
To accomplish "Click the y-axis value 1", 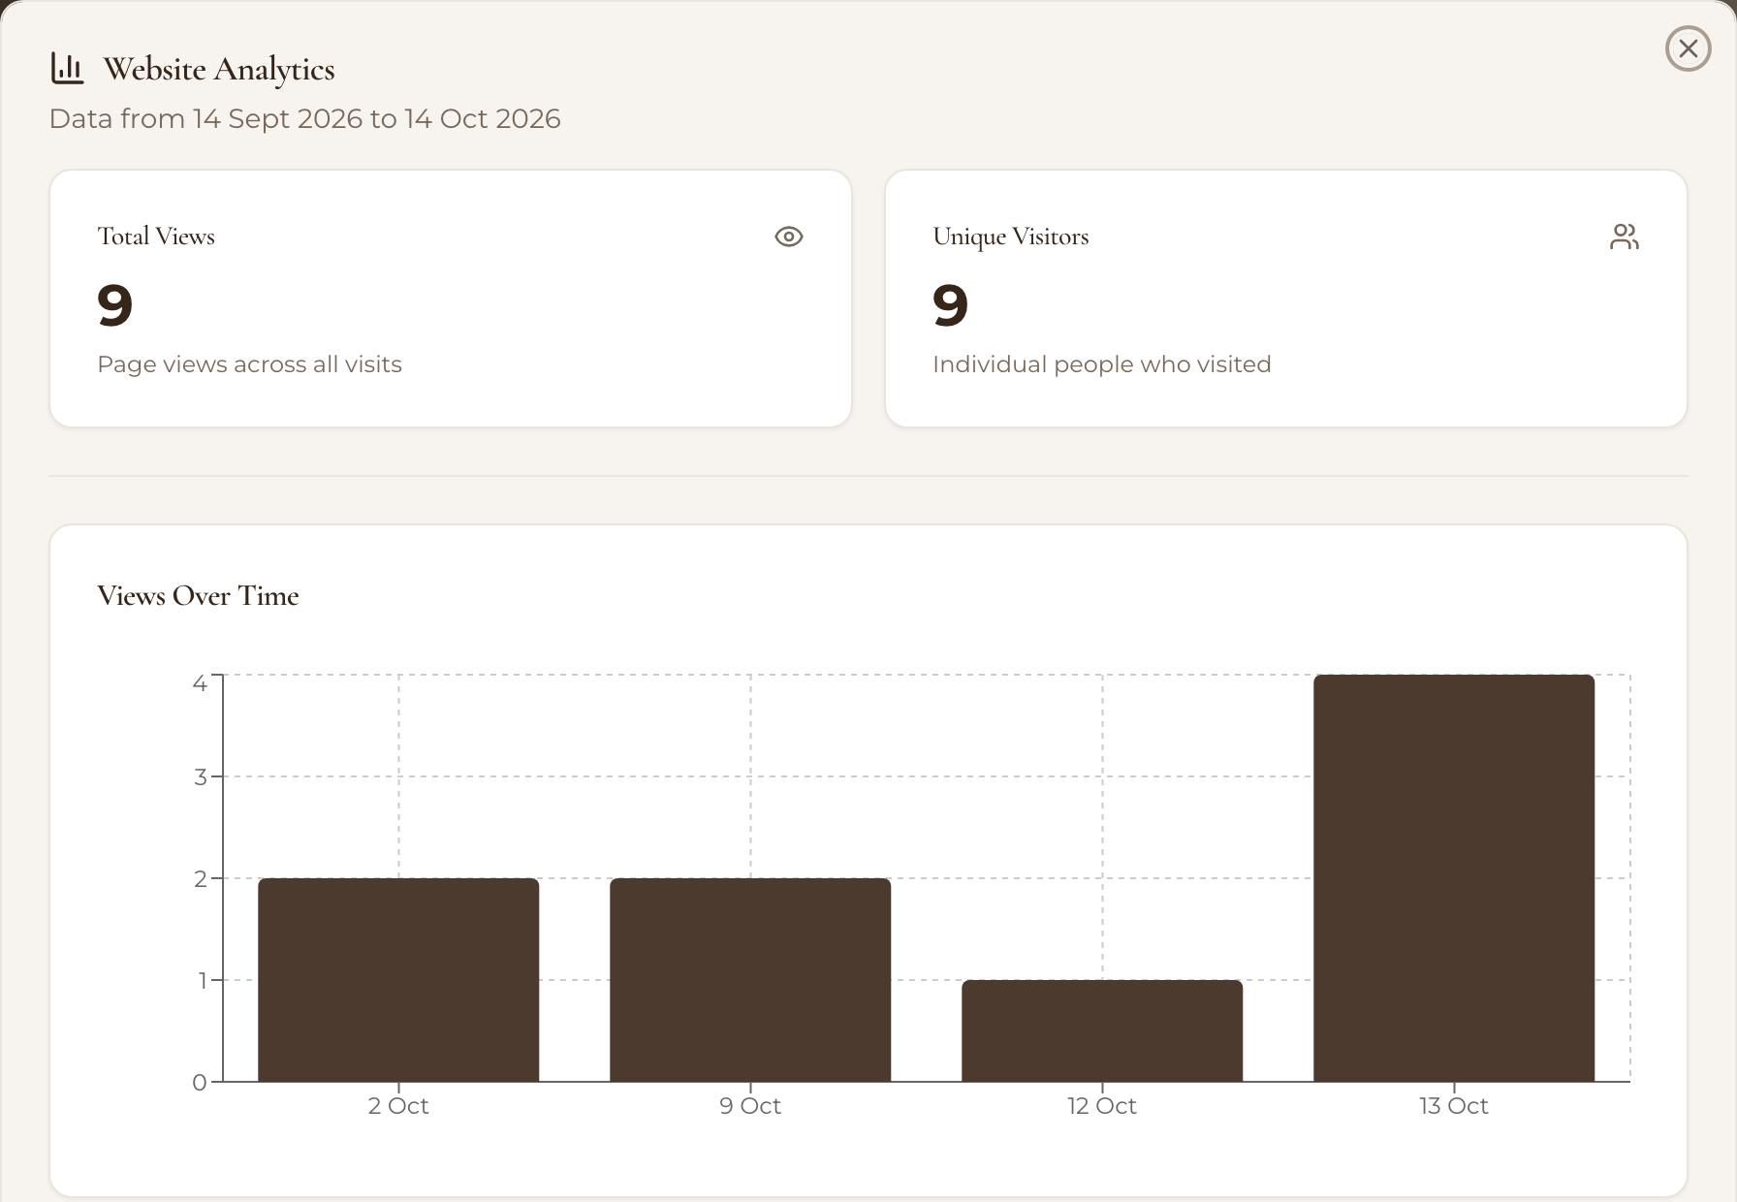I will [202, 980].
